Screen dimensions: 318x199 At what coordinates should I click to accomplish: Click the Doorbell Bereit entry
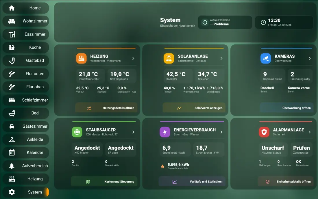(267, 89)
